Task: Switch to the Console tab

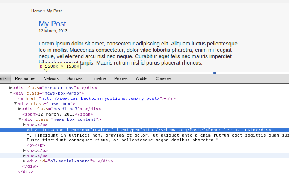Action: click(163, 78)
